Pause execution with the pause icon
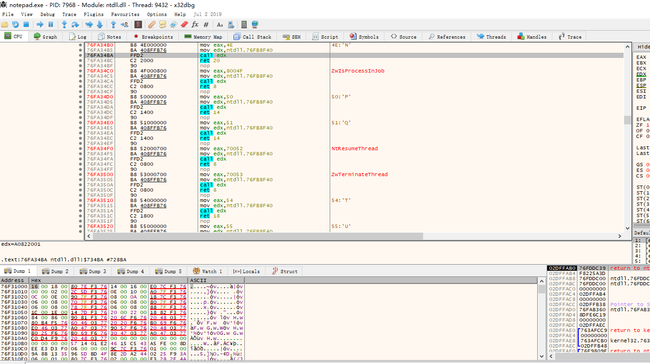Image resolution: width=650 pixels, height=364 pixels. click(x=50, y=24)
